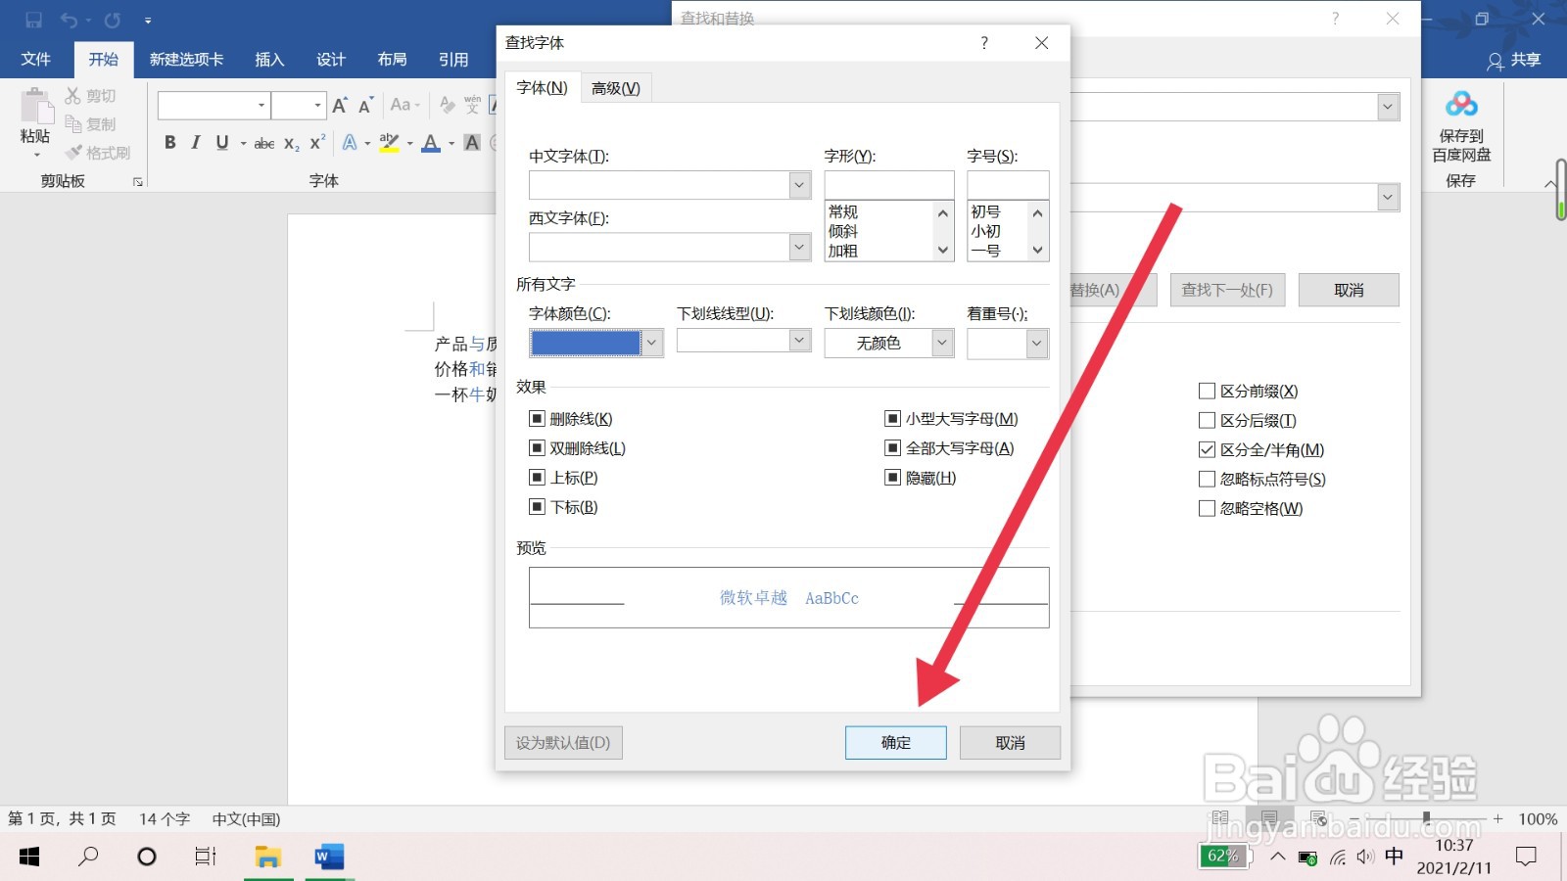Screen dimensions: 1567x881
Task: Click 设为默认值(D) button
Action: click(x=563, y=743)
